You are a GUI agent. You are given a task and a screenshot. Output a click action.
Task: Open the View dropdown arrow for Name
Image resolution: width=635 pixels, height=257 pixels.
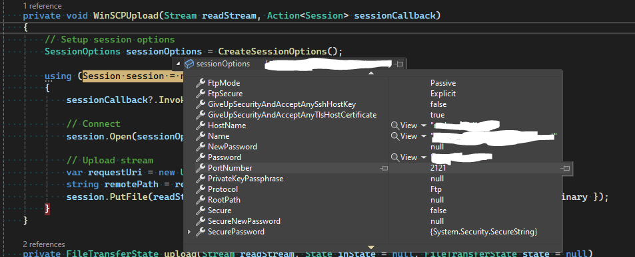(x=424, y=136)
